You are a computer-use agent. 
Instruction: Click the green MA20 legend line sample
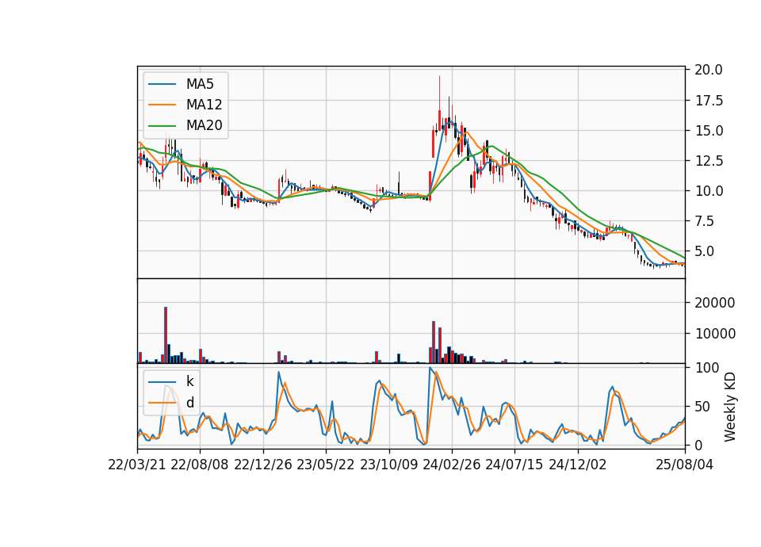coord(162,125)
